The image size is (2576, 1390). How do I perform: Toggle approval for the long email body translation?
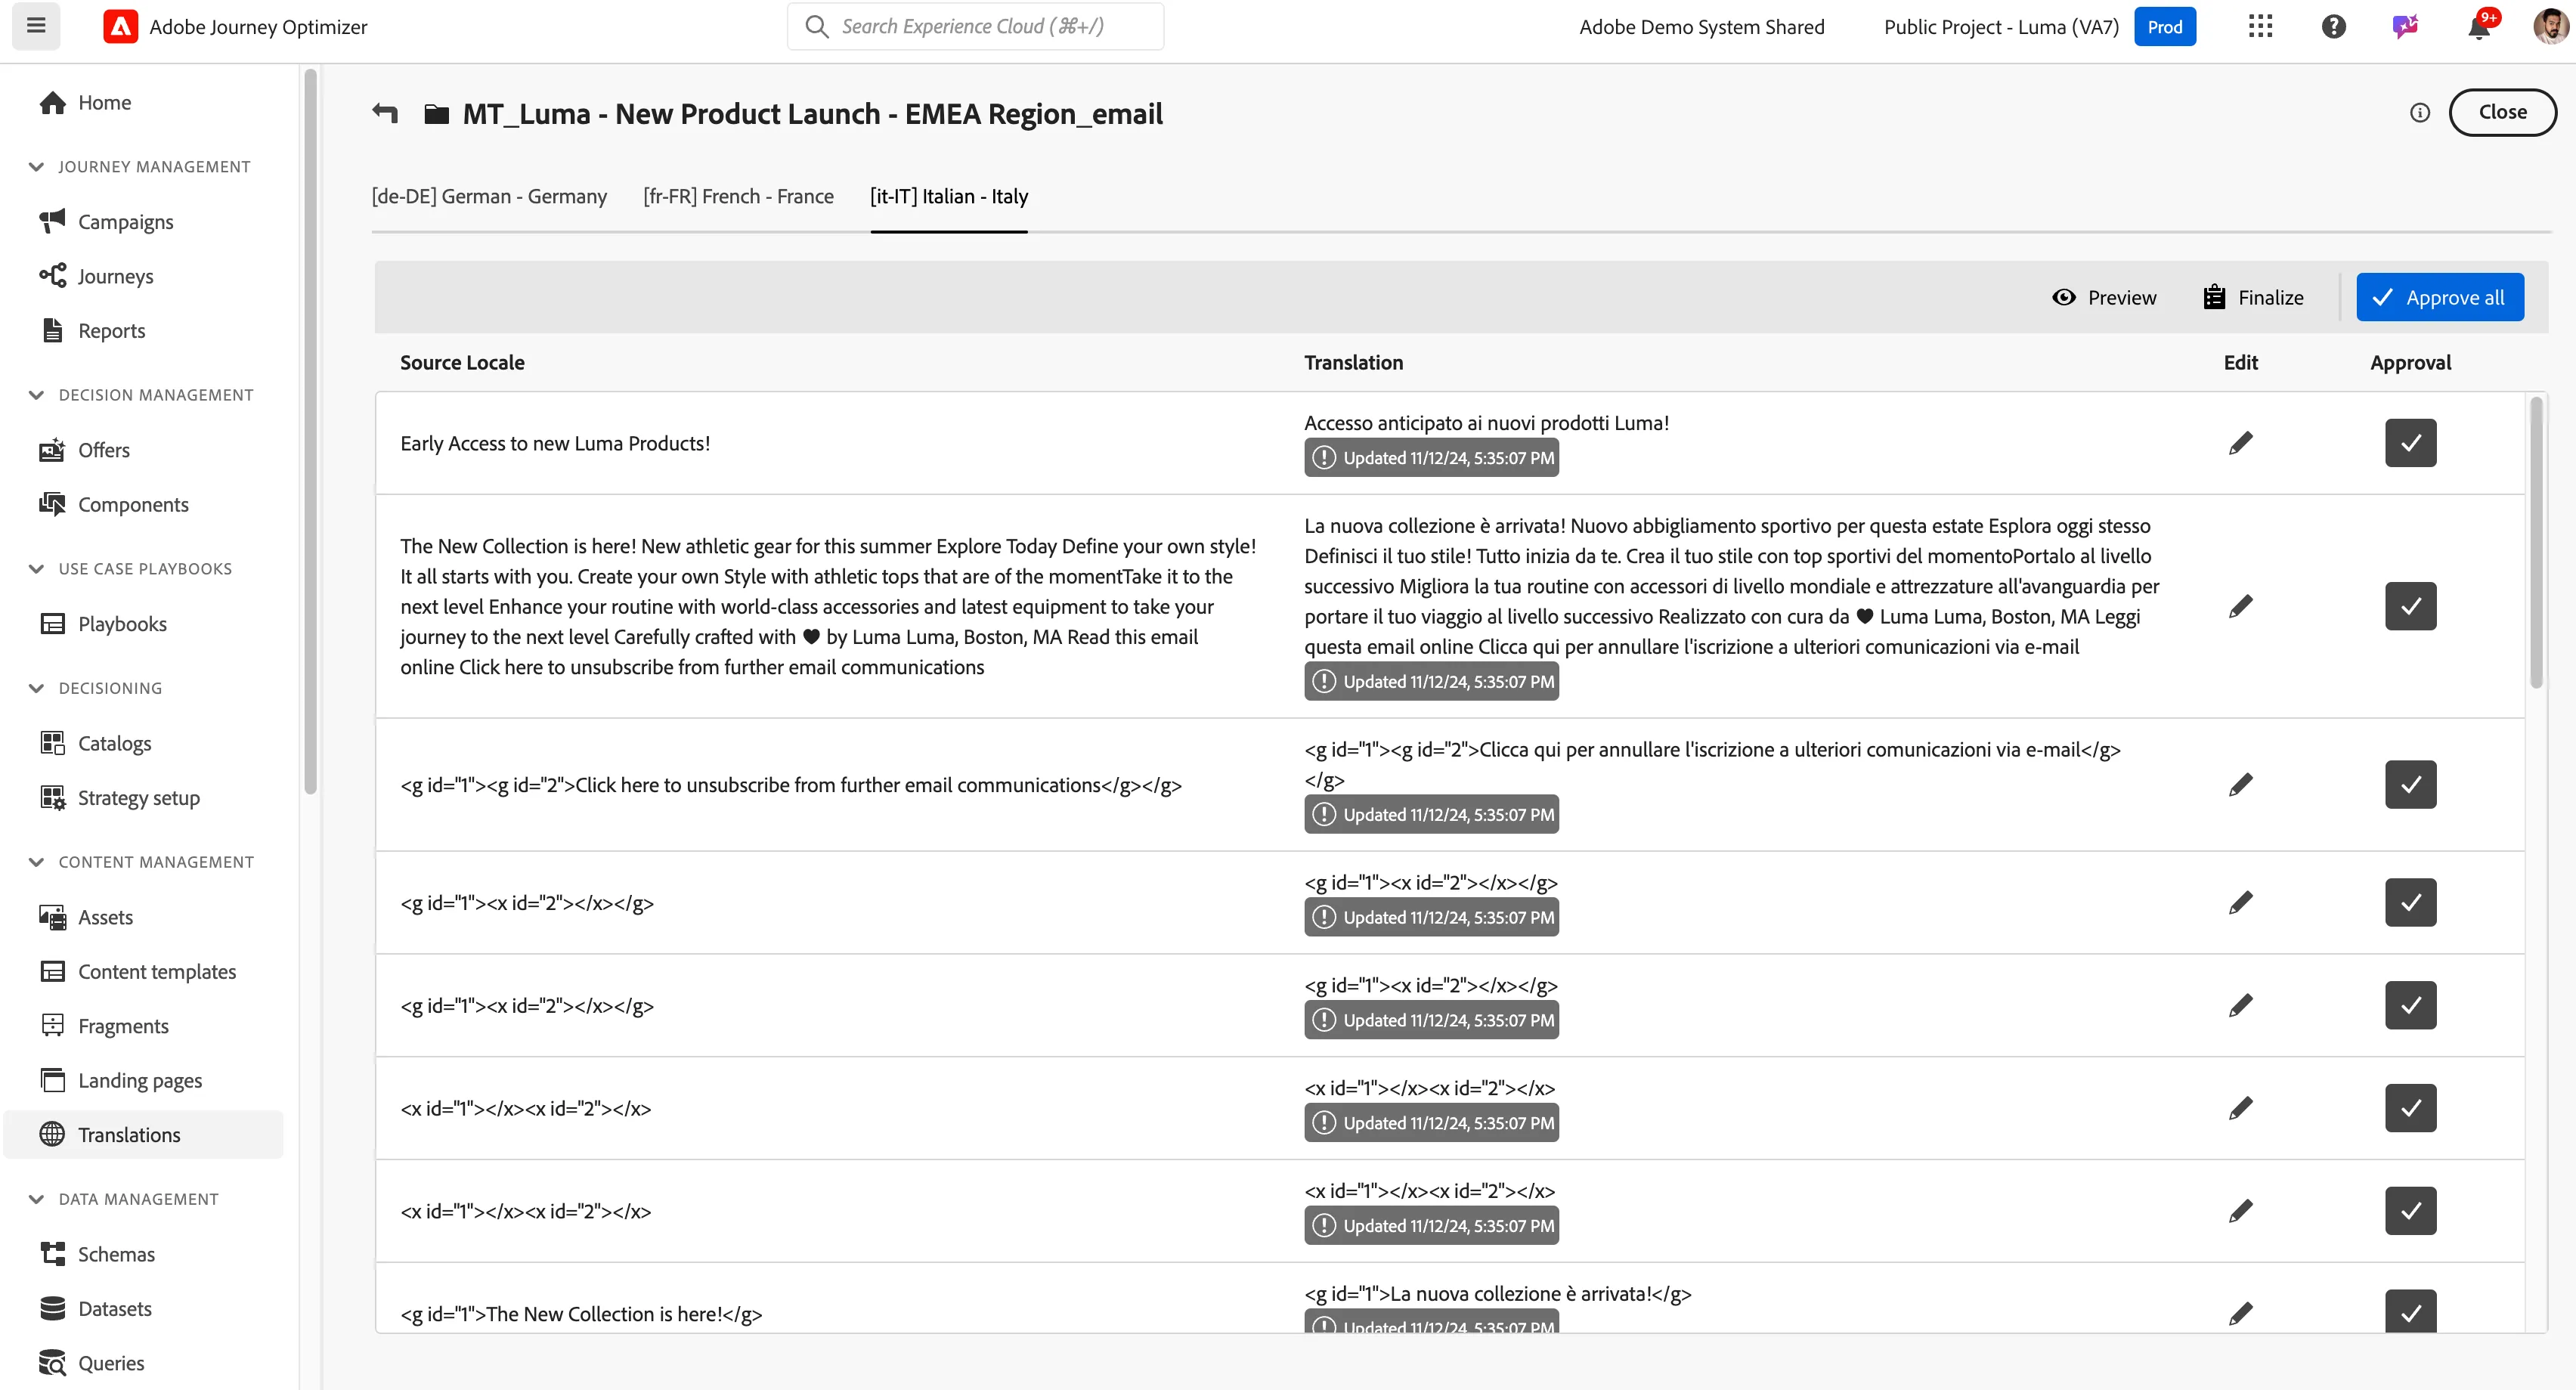point(2410,606)
